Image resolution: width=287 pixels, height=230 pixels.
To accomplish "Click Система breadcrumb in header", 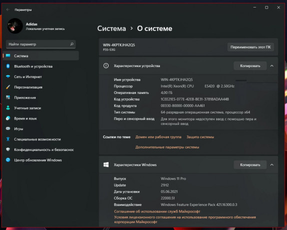I will pyautogui.click(x=111, y=28).
